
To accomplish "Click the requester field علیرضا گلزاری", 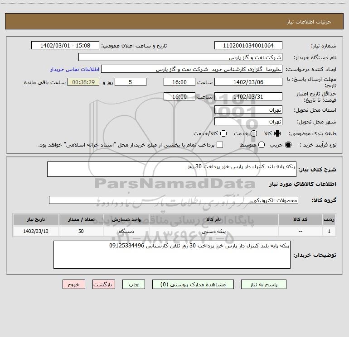I will pyautogui.click(x=192, y=69).
